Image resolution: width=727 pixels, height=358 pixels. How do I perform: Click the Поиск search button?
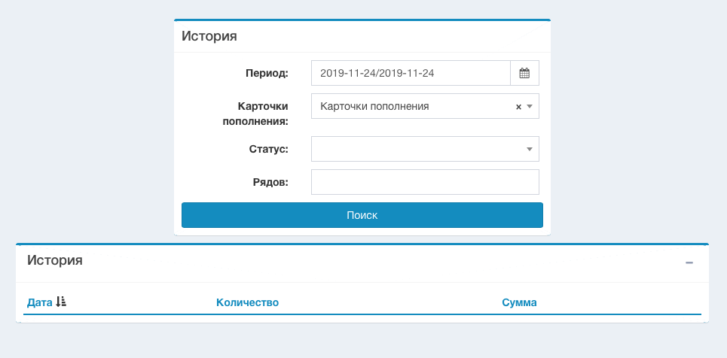coord(362,215)
